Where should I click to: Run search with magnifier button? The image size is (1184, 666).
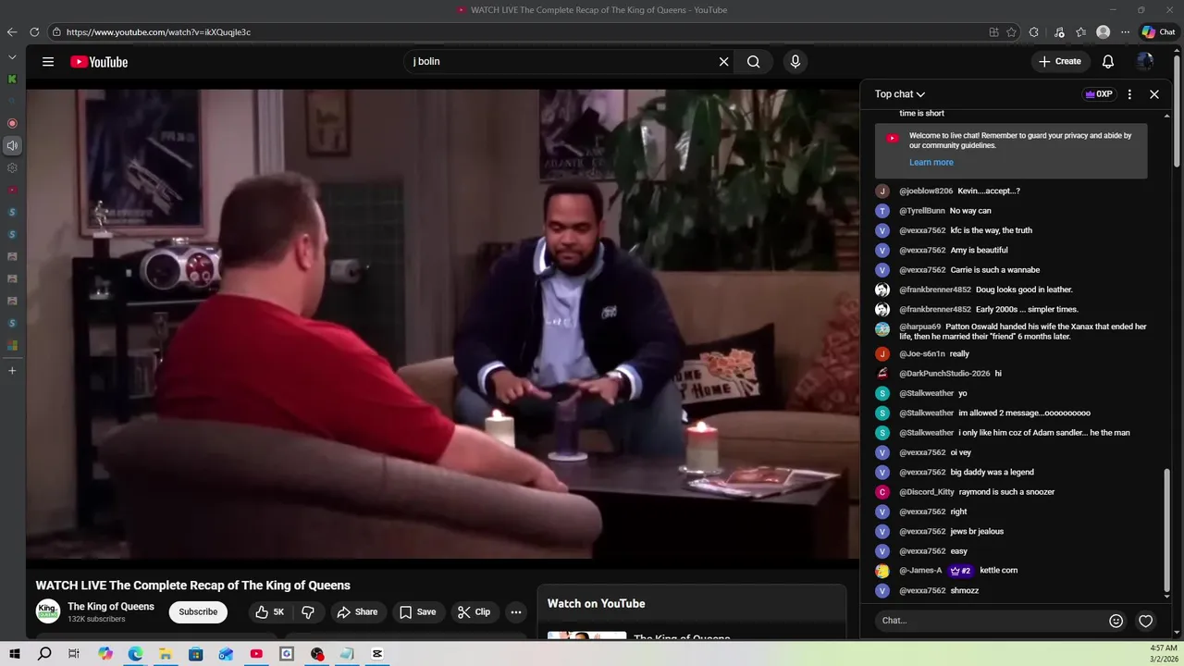[754, 62]
